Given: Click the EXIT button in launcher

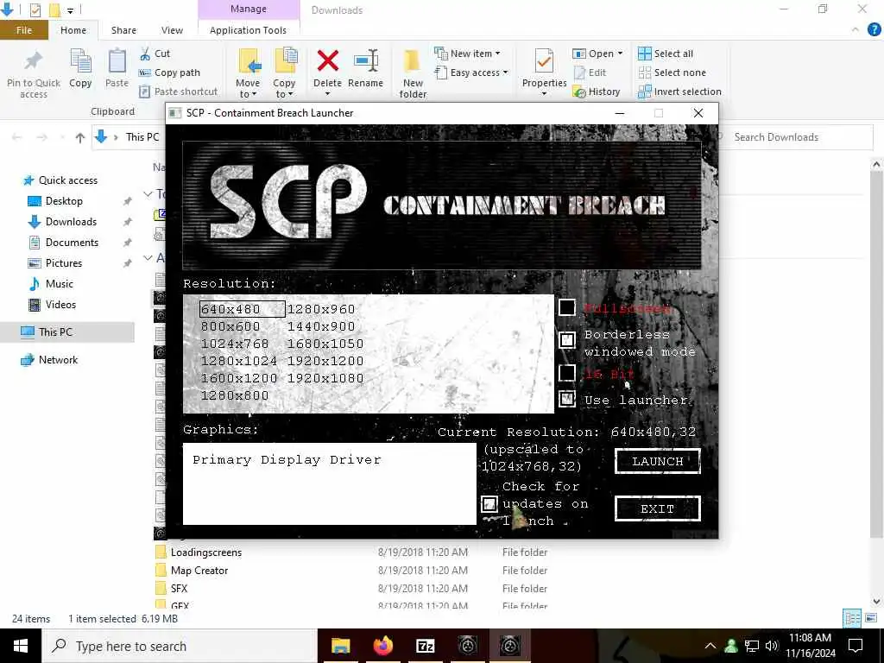Looking at the screenshot, I should coord(657,508).
